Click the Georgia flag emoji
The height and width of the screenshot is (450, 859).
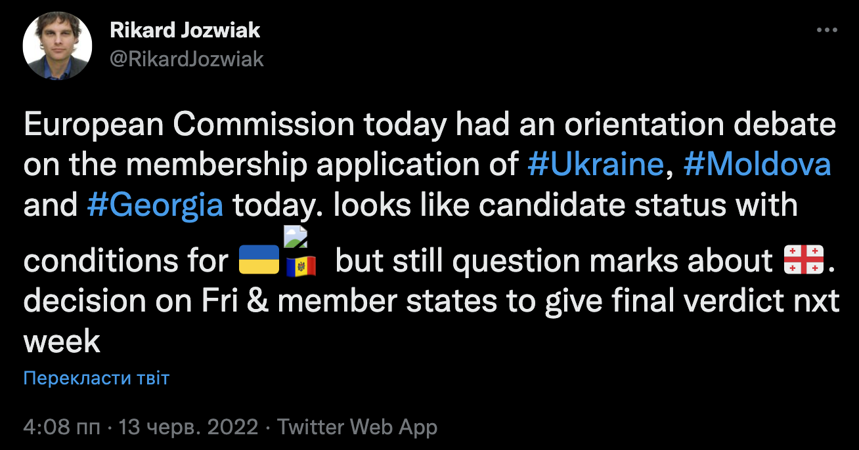click(x=804, y=260)
